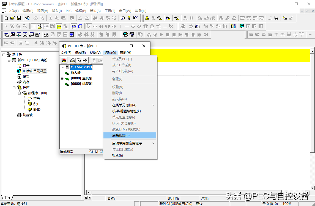Viewport: 315px width, 206px height.
Task: Toggle the grid display button
Action: click(33, 26)
